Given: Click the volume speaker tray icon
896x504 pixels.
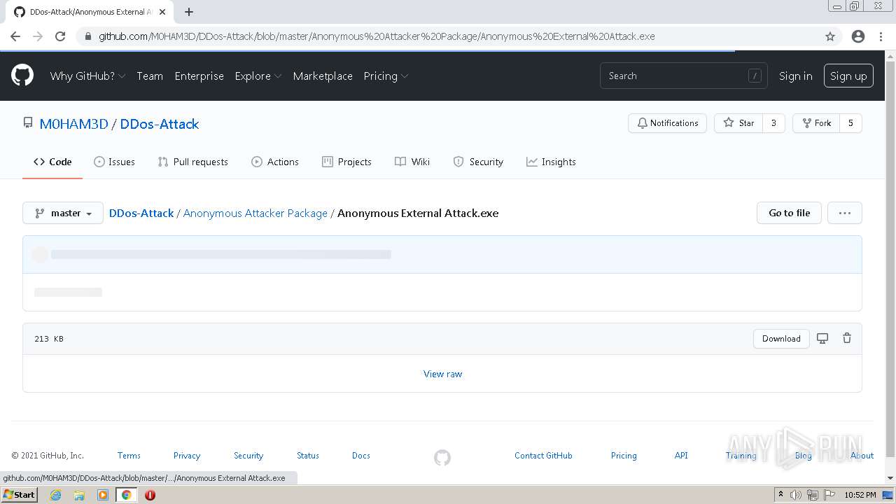Looking at the screenshot, I should tap(796, 495).
